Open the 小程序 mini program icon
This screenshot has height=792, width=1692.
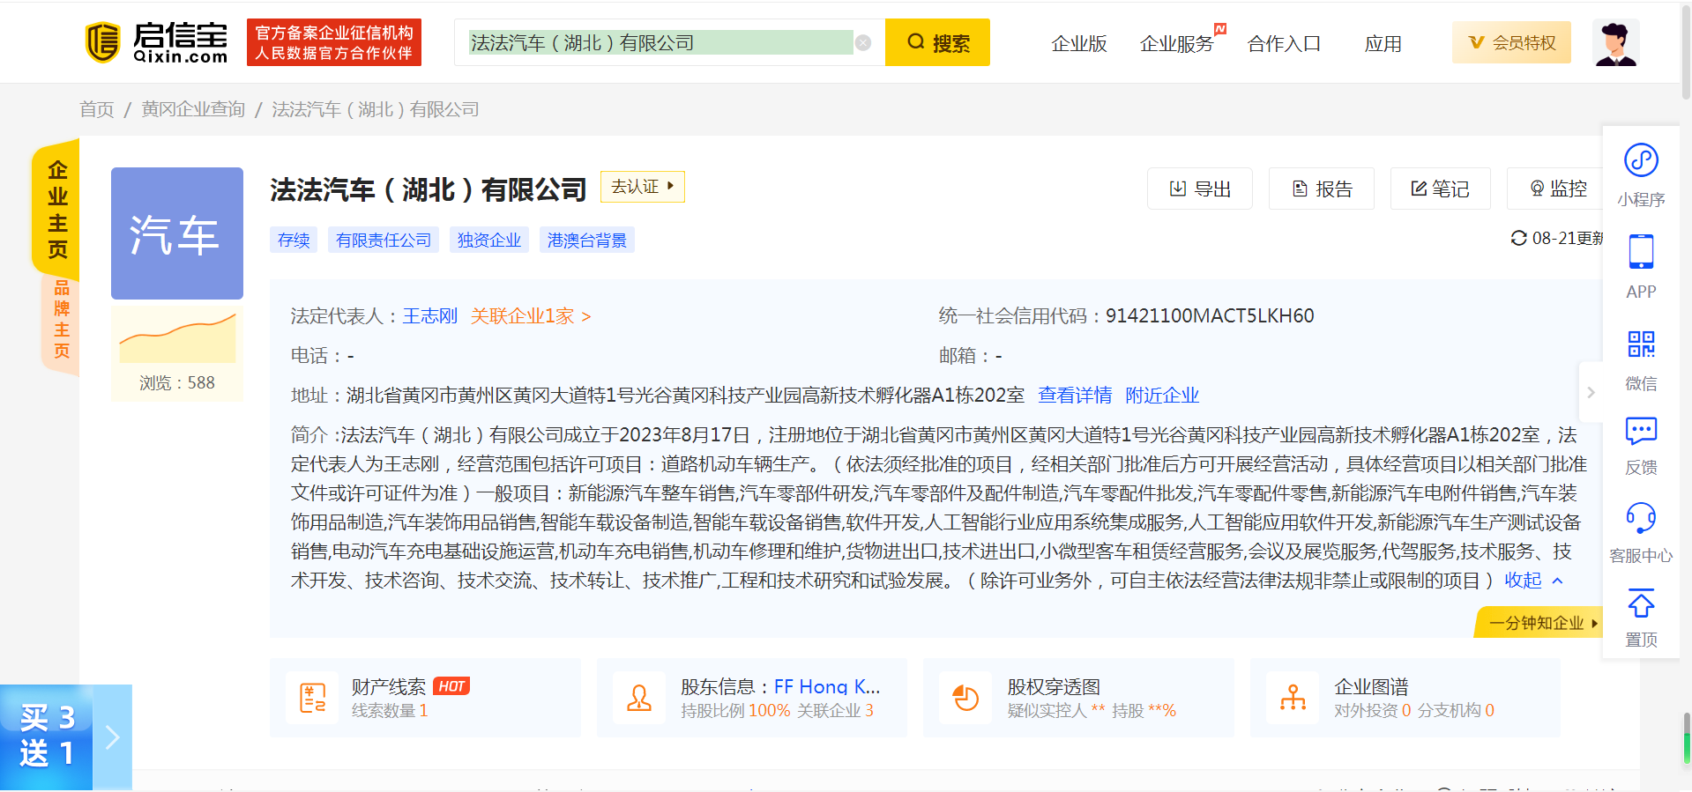click(x=1641, y=161)
